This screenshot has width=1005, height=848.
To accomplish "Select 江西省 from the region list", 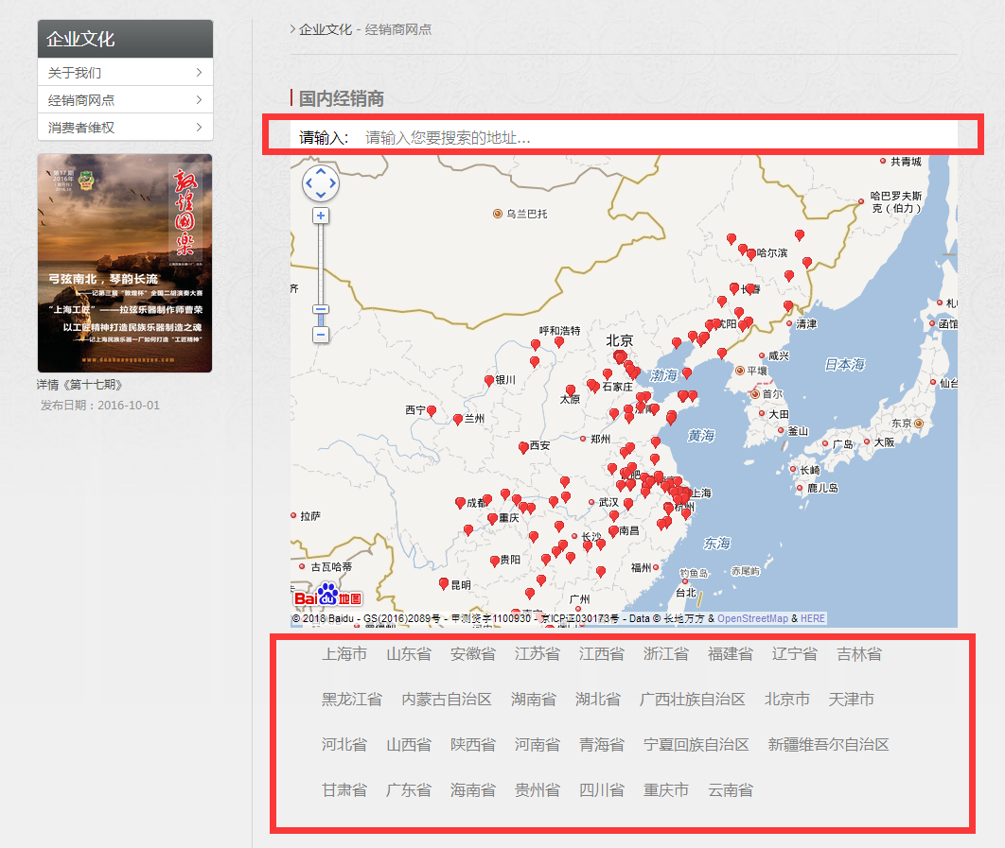I will click(x=601, y=654).
